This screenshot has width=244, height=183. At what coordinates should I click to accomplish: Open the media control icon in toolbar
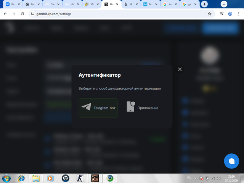[x=222, y=14]
